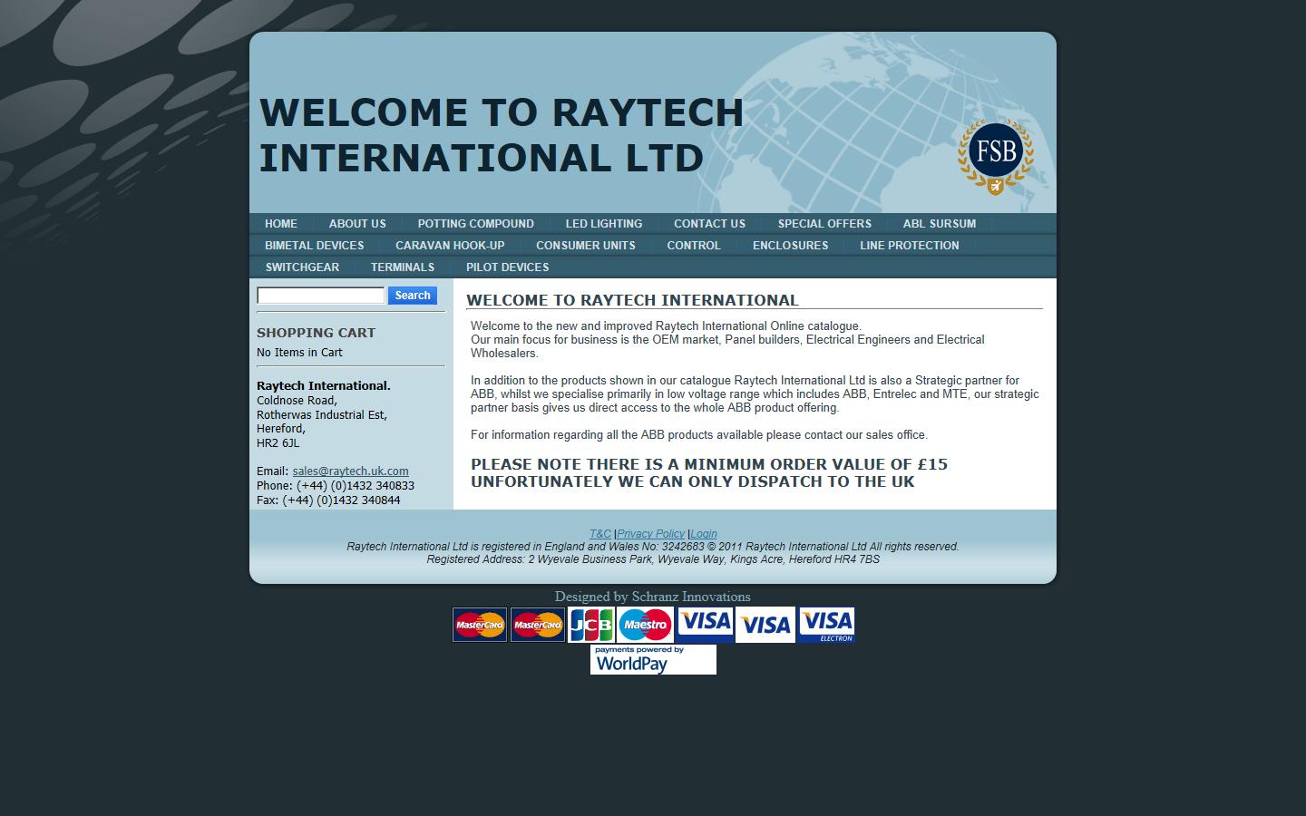The width and height of the screenshot is (1306, 816).
Task: Browse the SWITCHGEAR product category
Action: [301, 267]
